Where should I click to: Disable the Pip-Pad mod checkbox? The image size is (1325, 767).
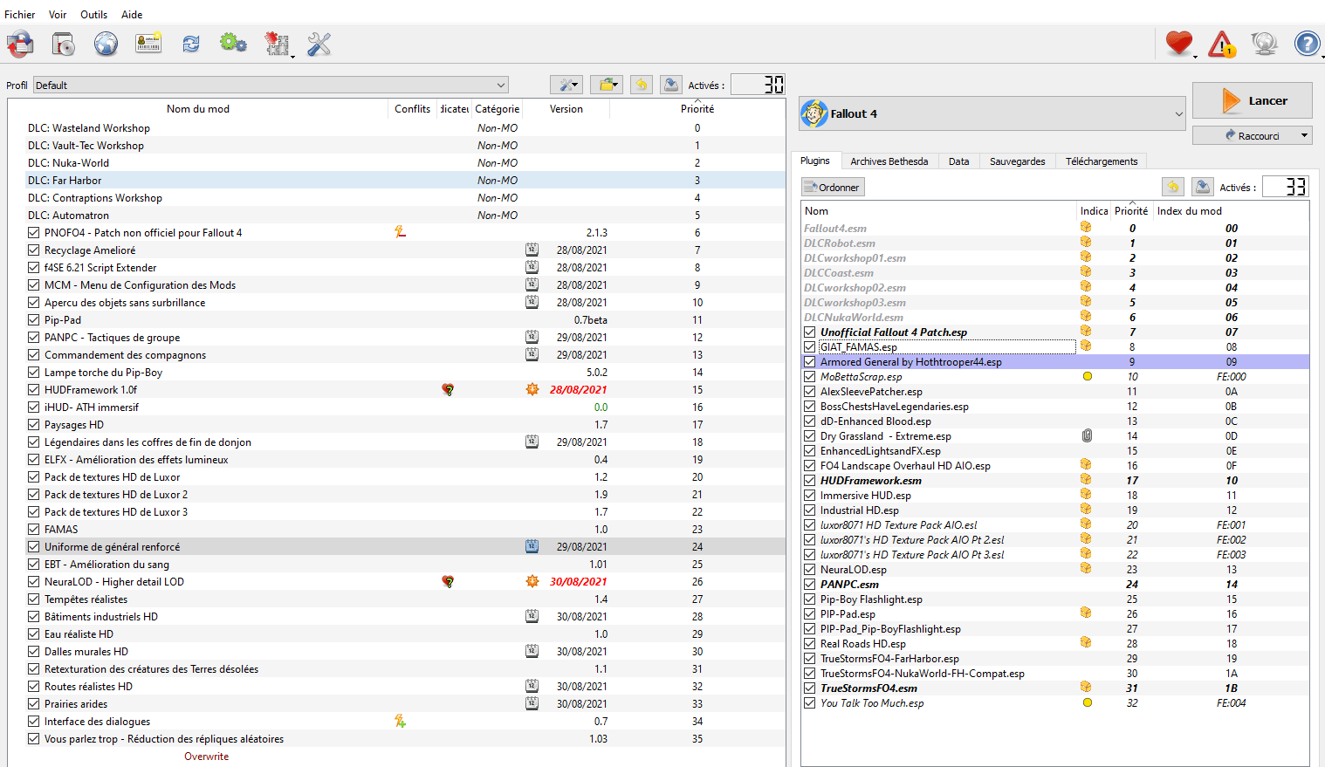pyautogui.click(x=33, y=320)
